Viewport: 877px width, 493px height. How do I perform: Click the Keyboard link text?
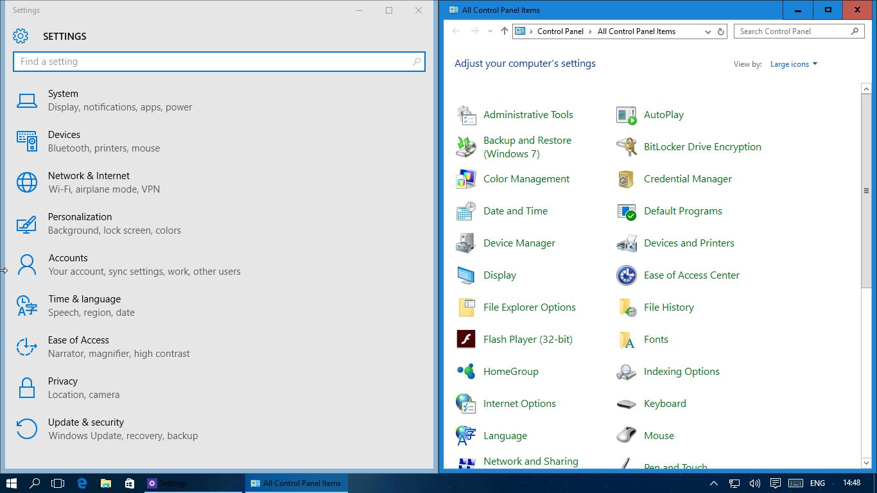tap(664, 404)
